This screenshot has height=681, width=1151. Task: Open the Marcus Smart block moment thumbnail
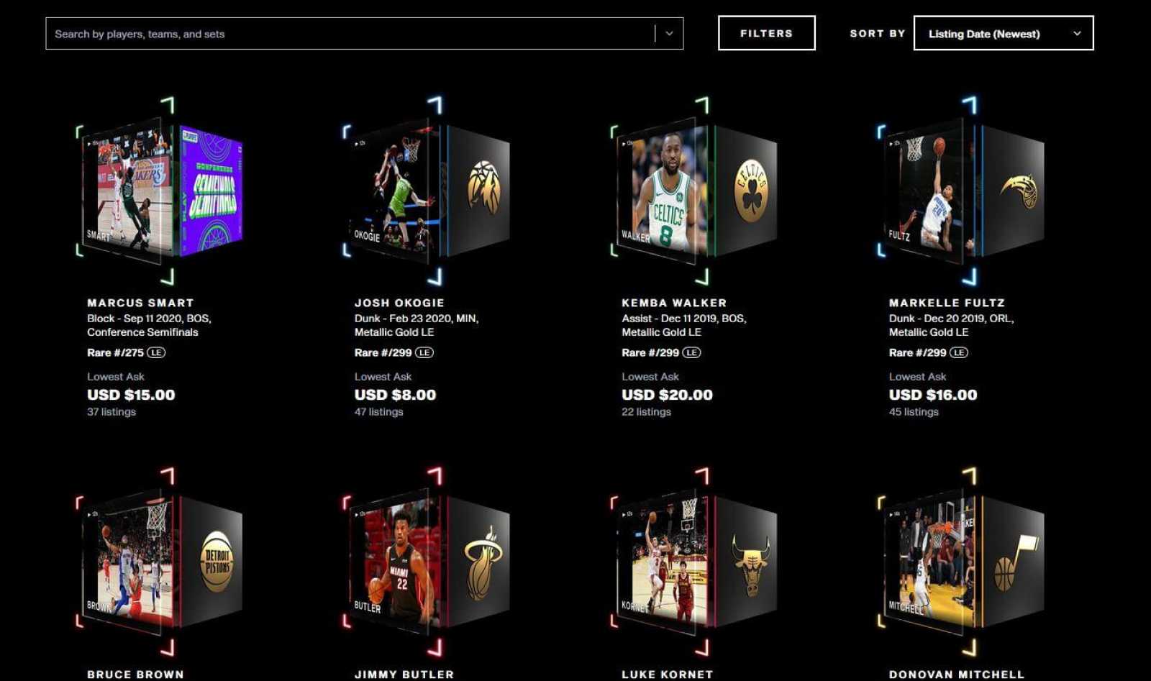point(127,189)
